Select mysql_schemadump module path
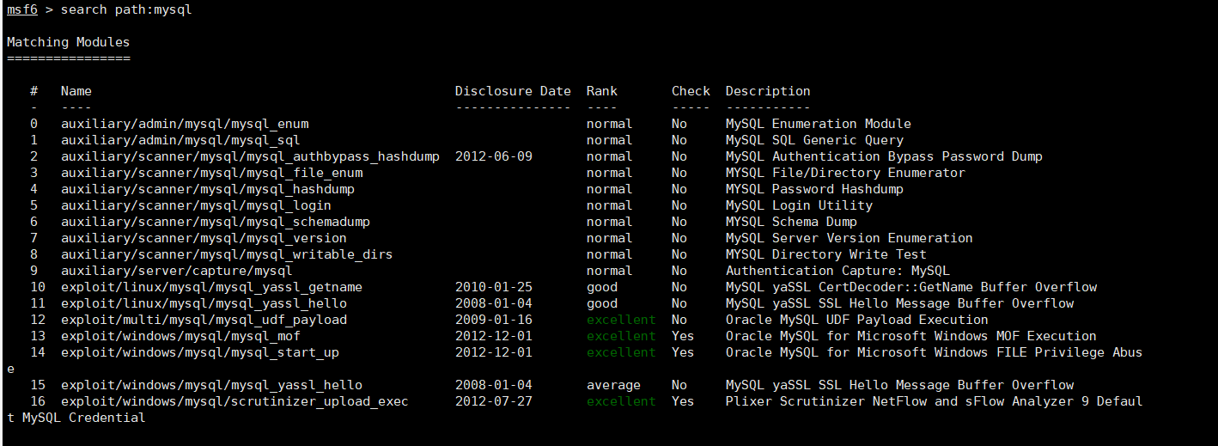The width and height of the screenshot is (1218, 446). (216, 222)
